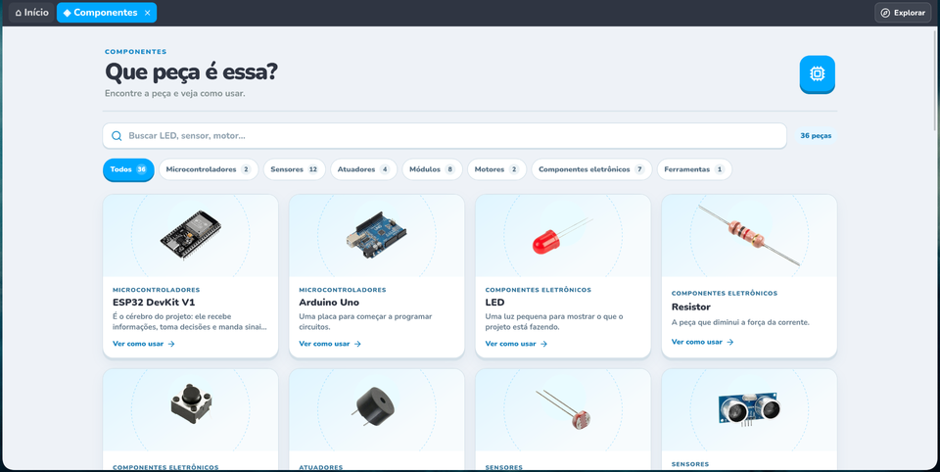Click Ver como usar for Arduino Uno
The height and width of the screenshot is (472, 940).
tap(330, 345)
